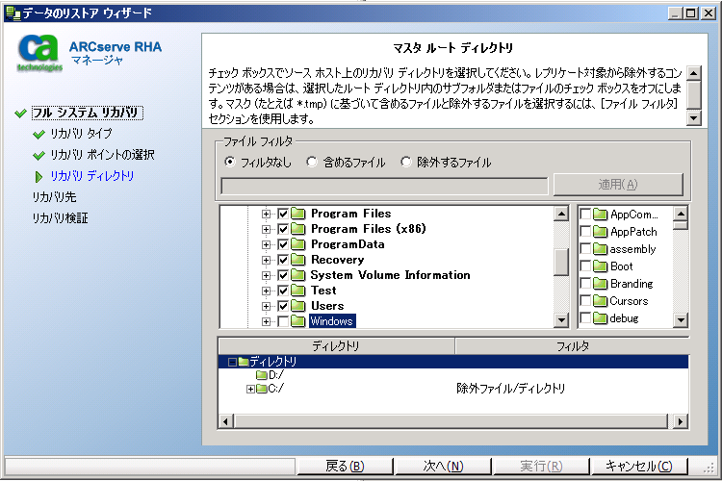Expand the System Volume Information node
The image size is (722, 481).
266,275
